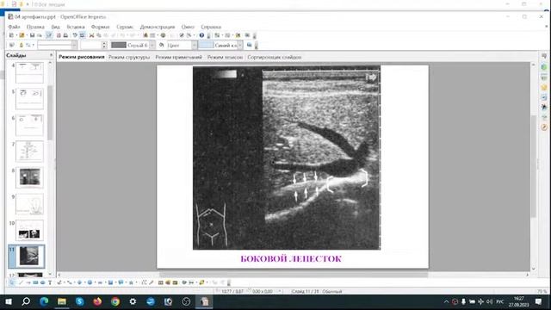Open the Windows Start menu
This screenshot has height=310, width=551.
pos(9,301)
